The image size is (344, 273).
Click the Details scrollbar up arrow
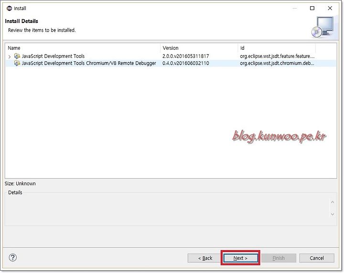(333, 202)
